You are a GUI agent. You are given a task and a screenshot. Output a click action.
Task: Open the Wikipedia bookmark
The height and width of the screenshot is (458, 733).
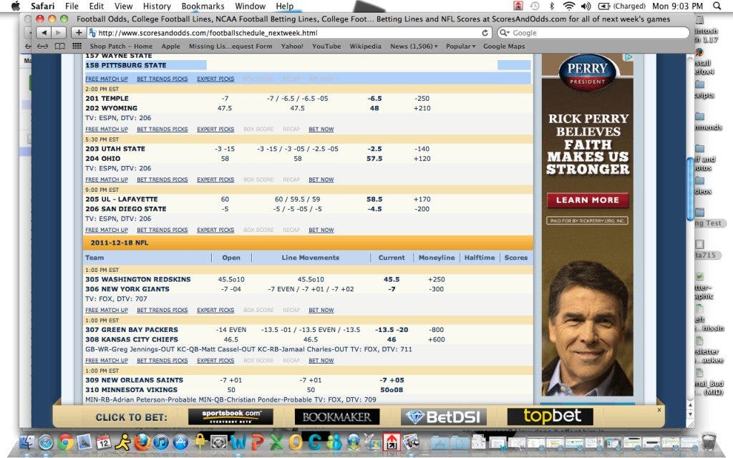coord(365,47)
